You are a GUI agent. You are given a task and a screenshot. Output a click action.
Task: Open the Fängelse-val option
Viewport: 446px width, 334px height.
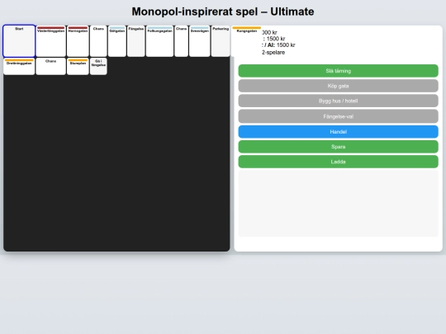[338, 116]
